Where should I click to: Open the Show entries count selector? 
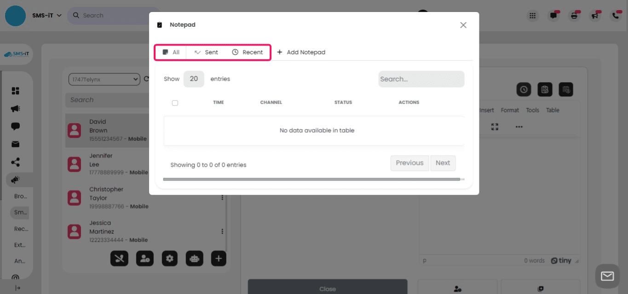point(194,79)
